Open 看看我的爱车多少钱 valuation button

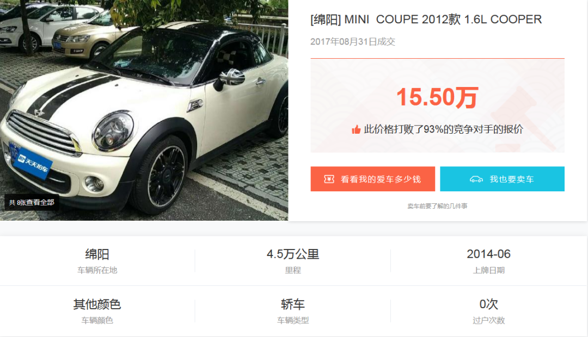point(373,179)
